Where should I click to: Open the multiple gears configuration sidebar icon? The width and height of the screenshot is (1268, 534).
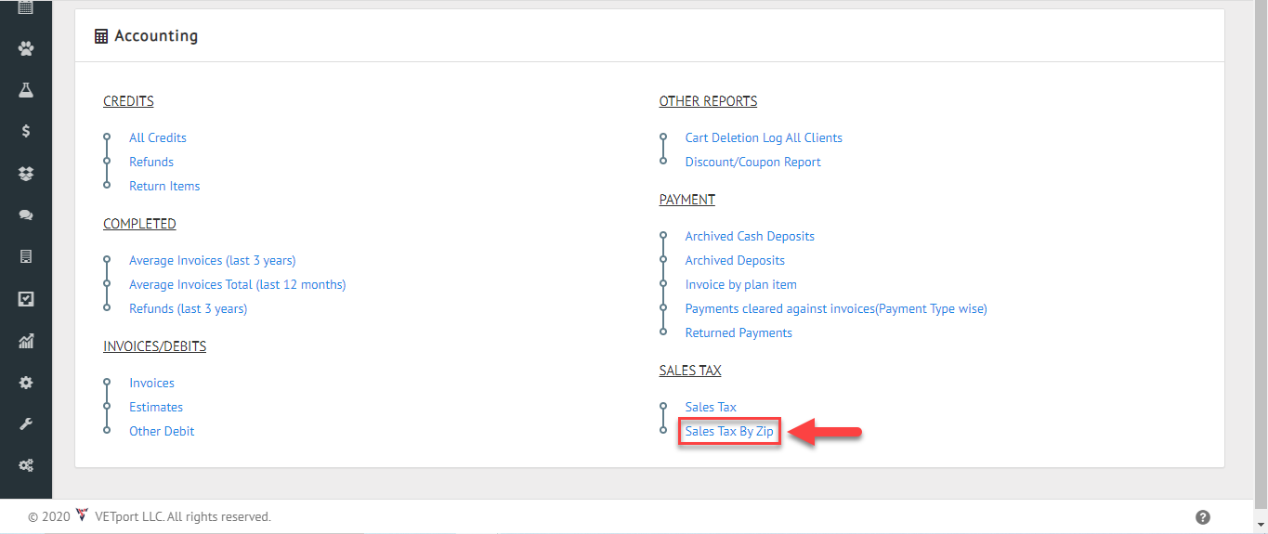click(x=26, y=466)
